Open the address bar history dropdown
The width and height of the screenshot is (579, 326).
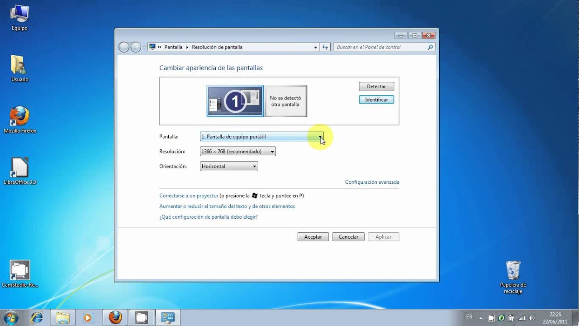316,47
